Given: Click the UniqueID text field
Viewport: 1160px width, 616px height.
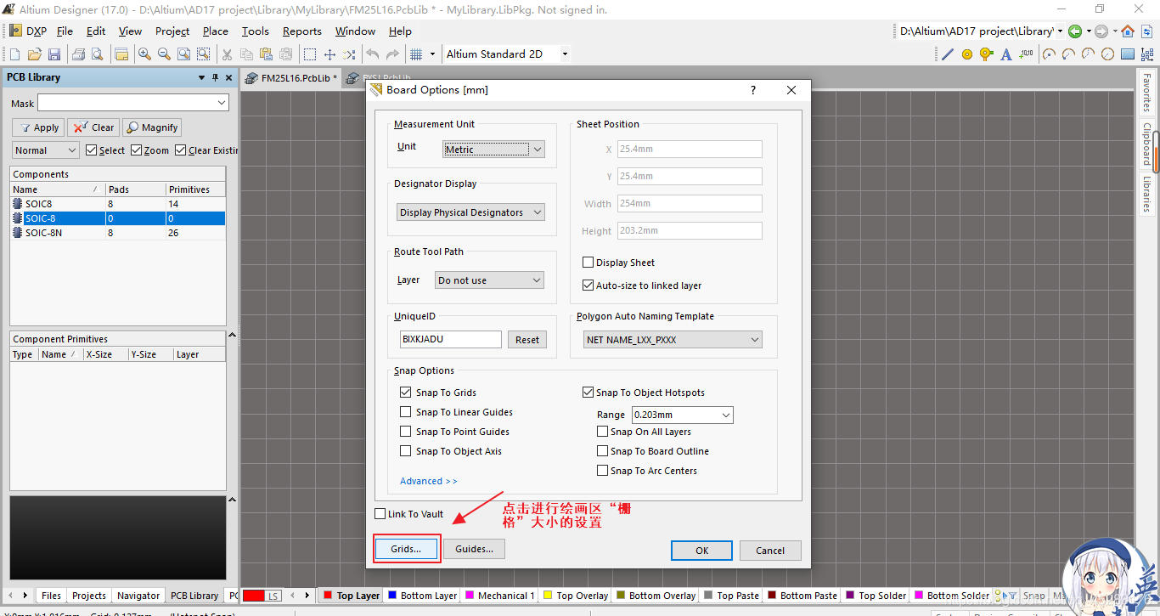Looking at the screenshot, I should 451,340.
